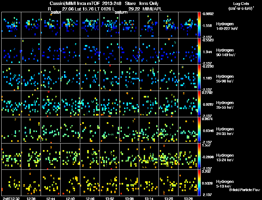Click the Hydrogen 24-35 keV row label

pos(225,131)
